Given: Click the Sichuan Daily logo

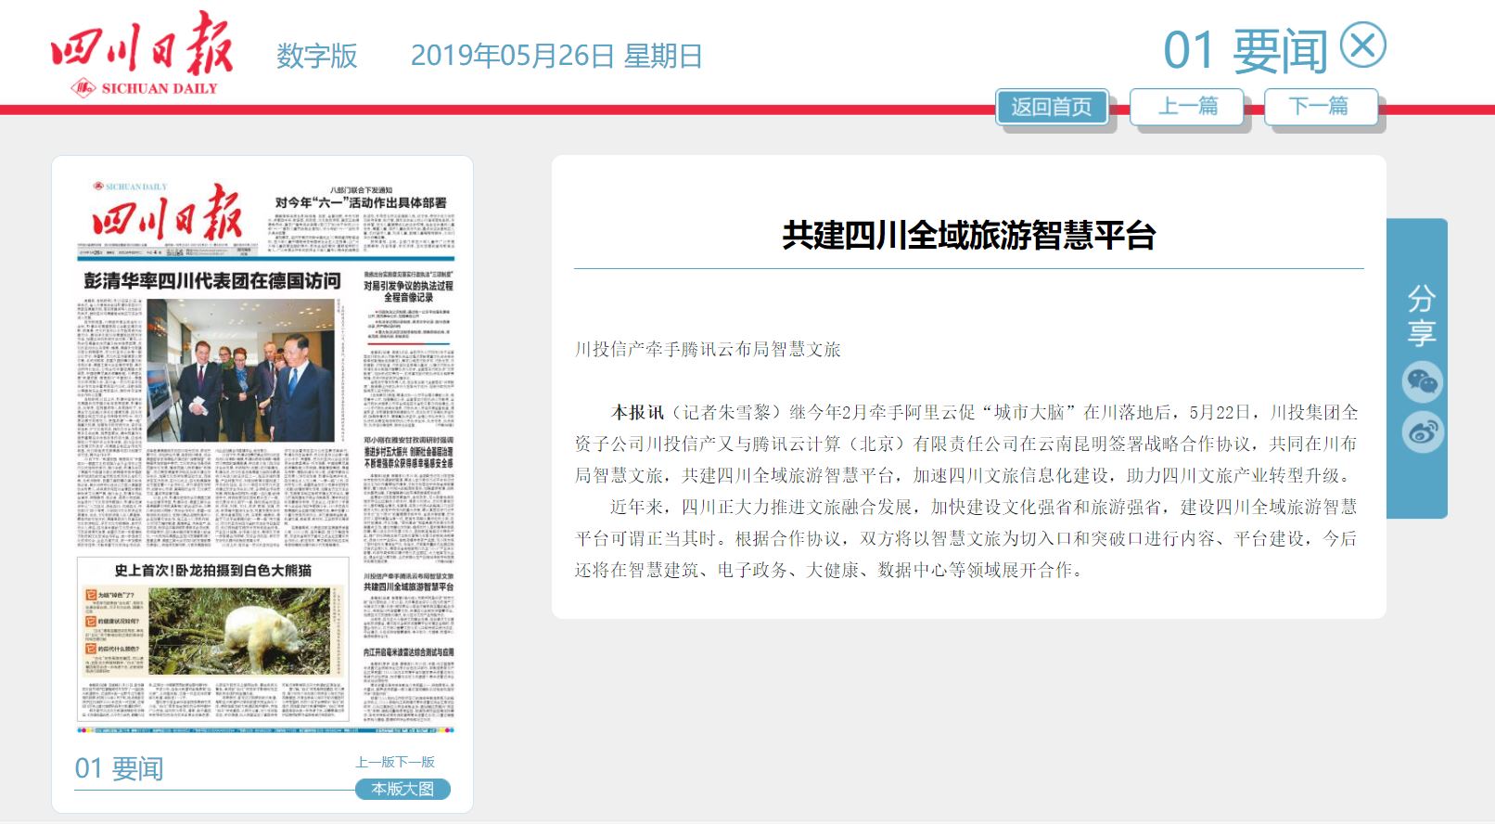Looking at the screenshot, I should tap(142, 55).
